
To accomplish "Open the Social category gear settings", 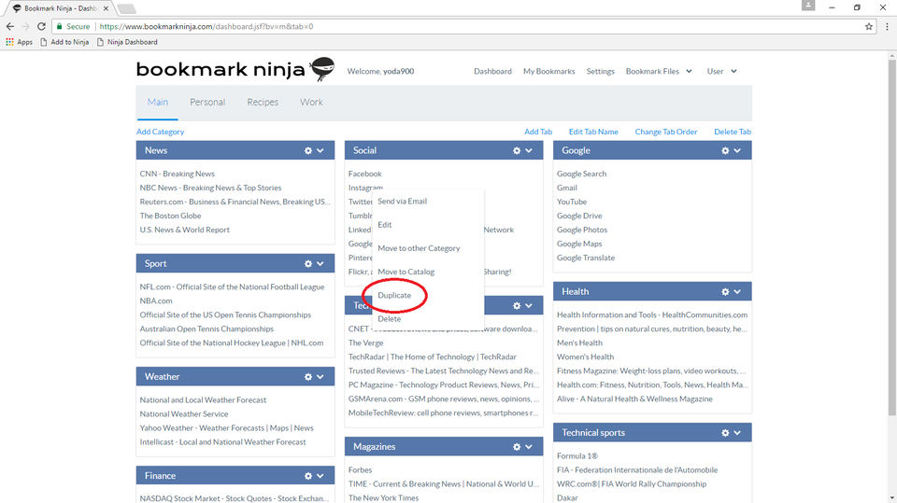I will pyautogui.click(x=517, y=151).
